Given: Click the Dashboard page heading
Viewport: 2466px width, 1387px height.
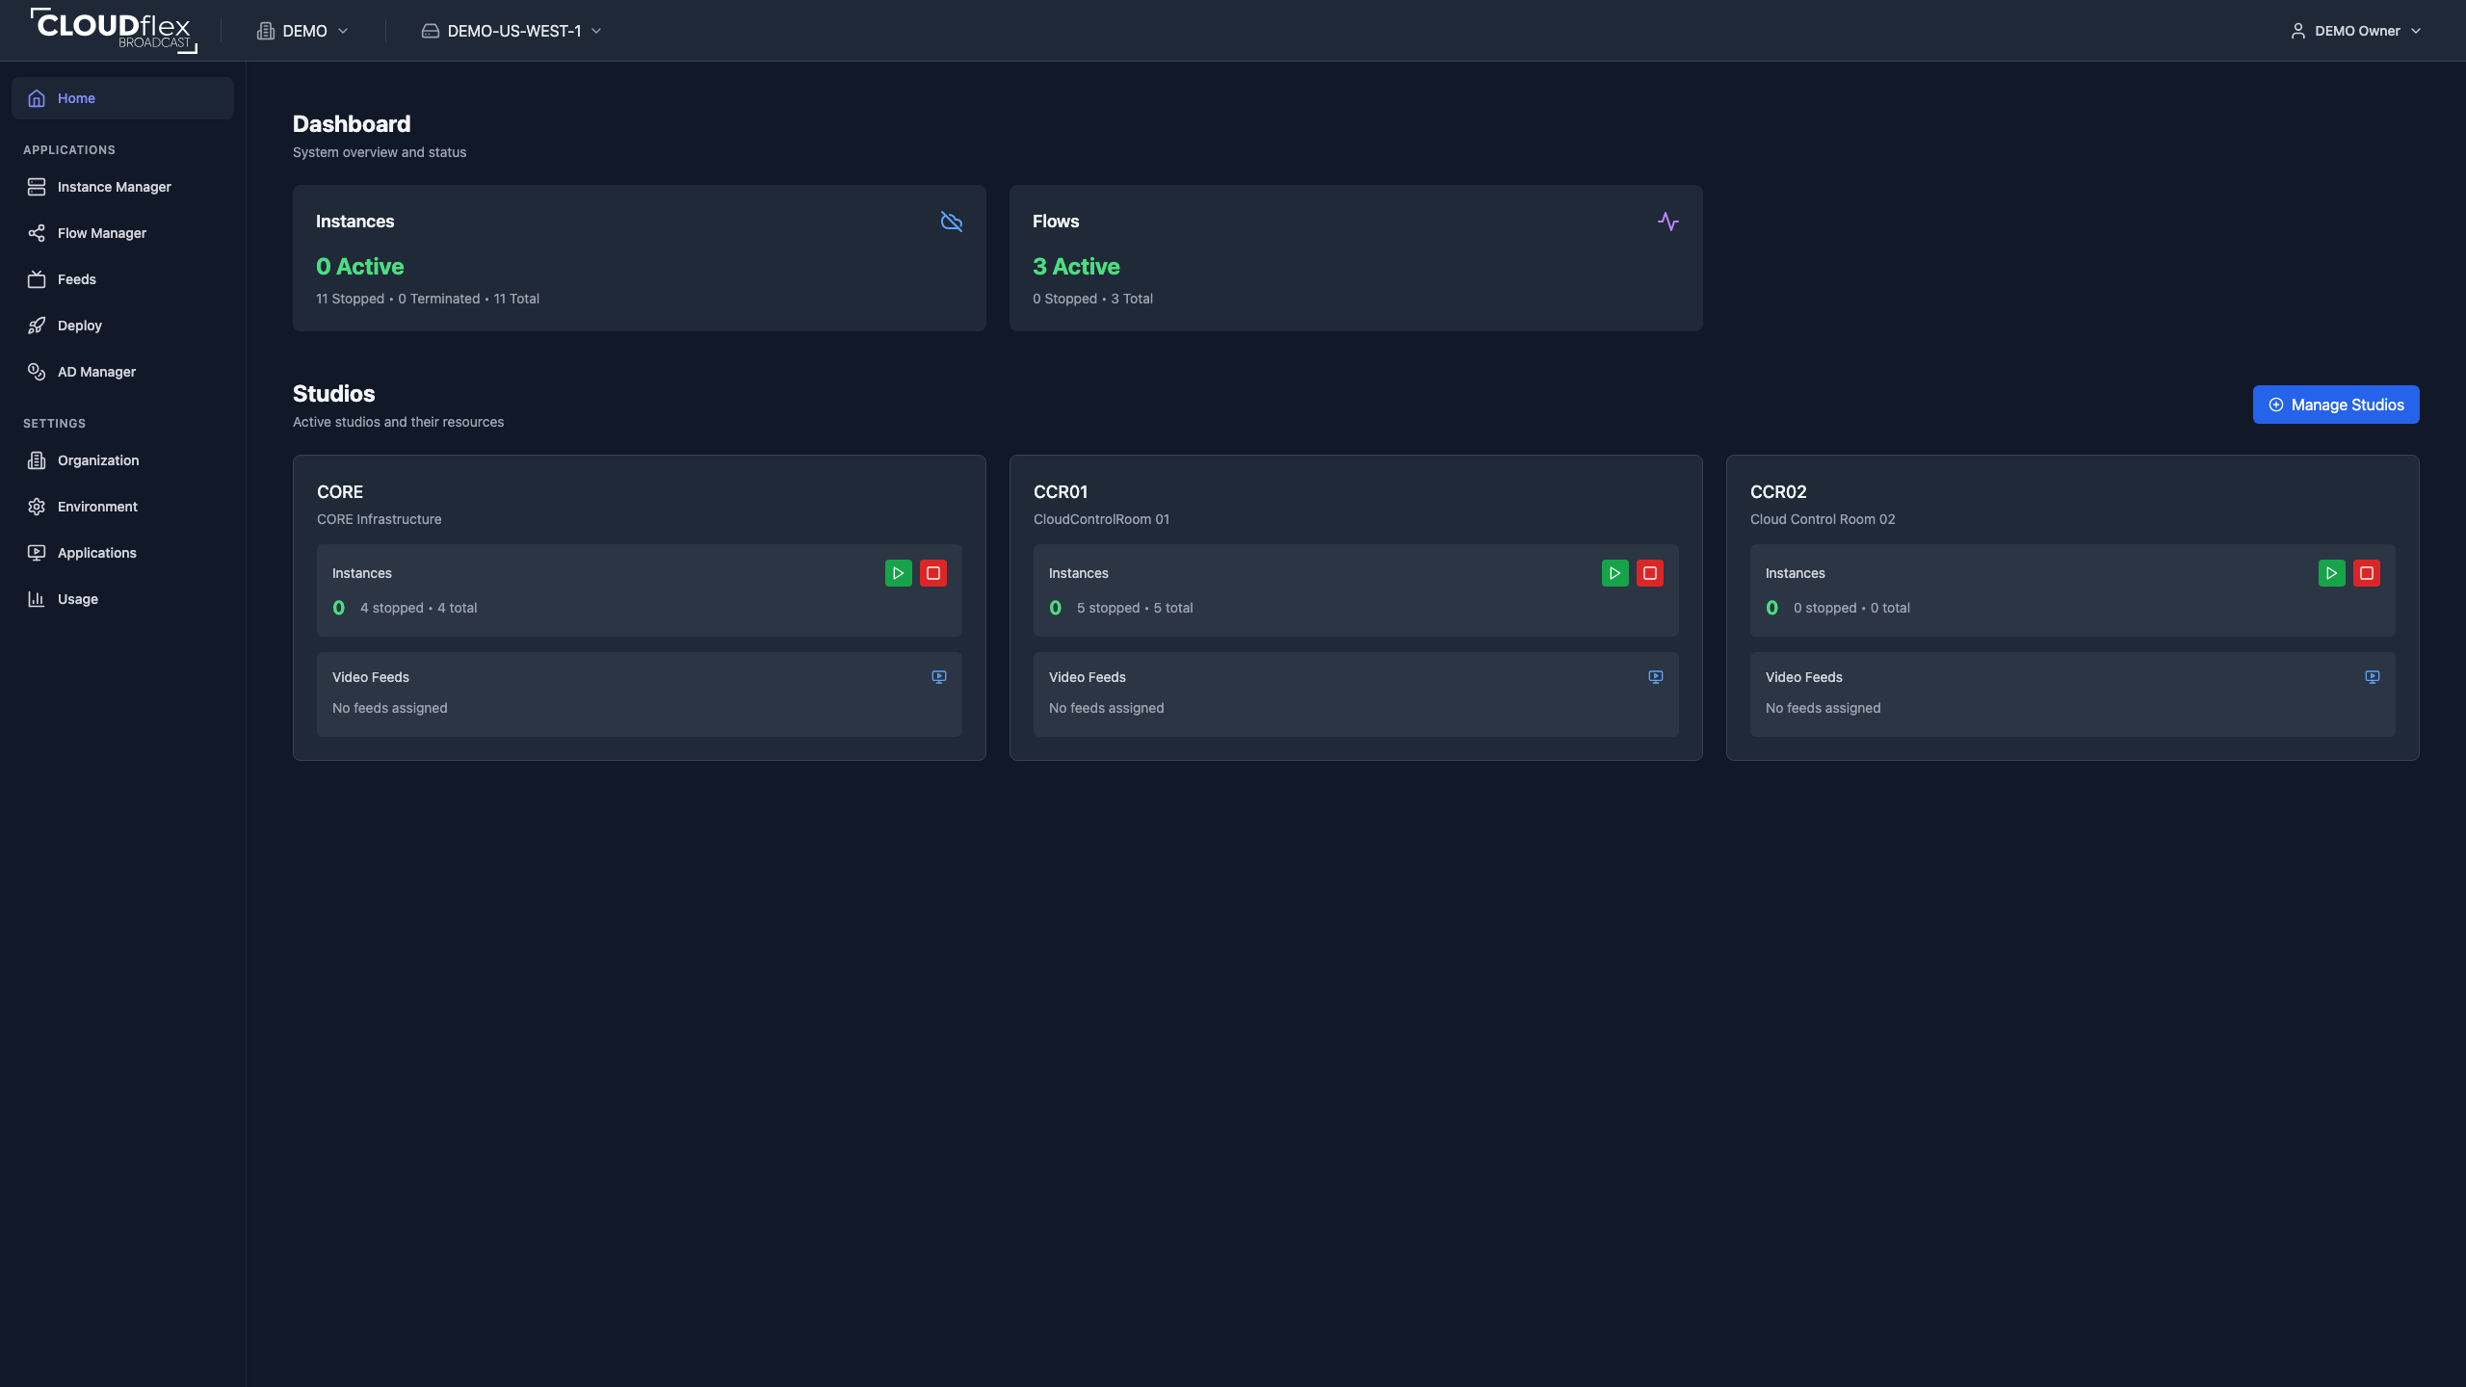Looking at the screenshot, I should point(352,124).
